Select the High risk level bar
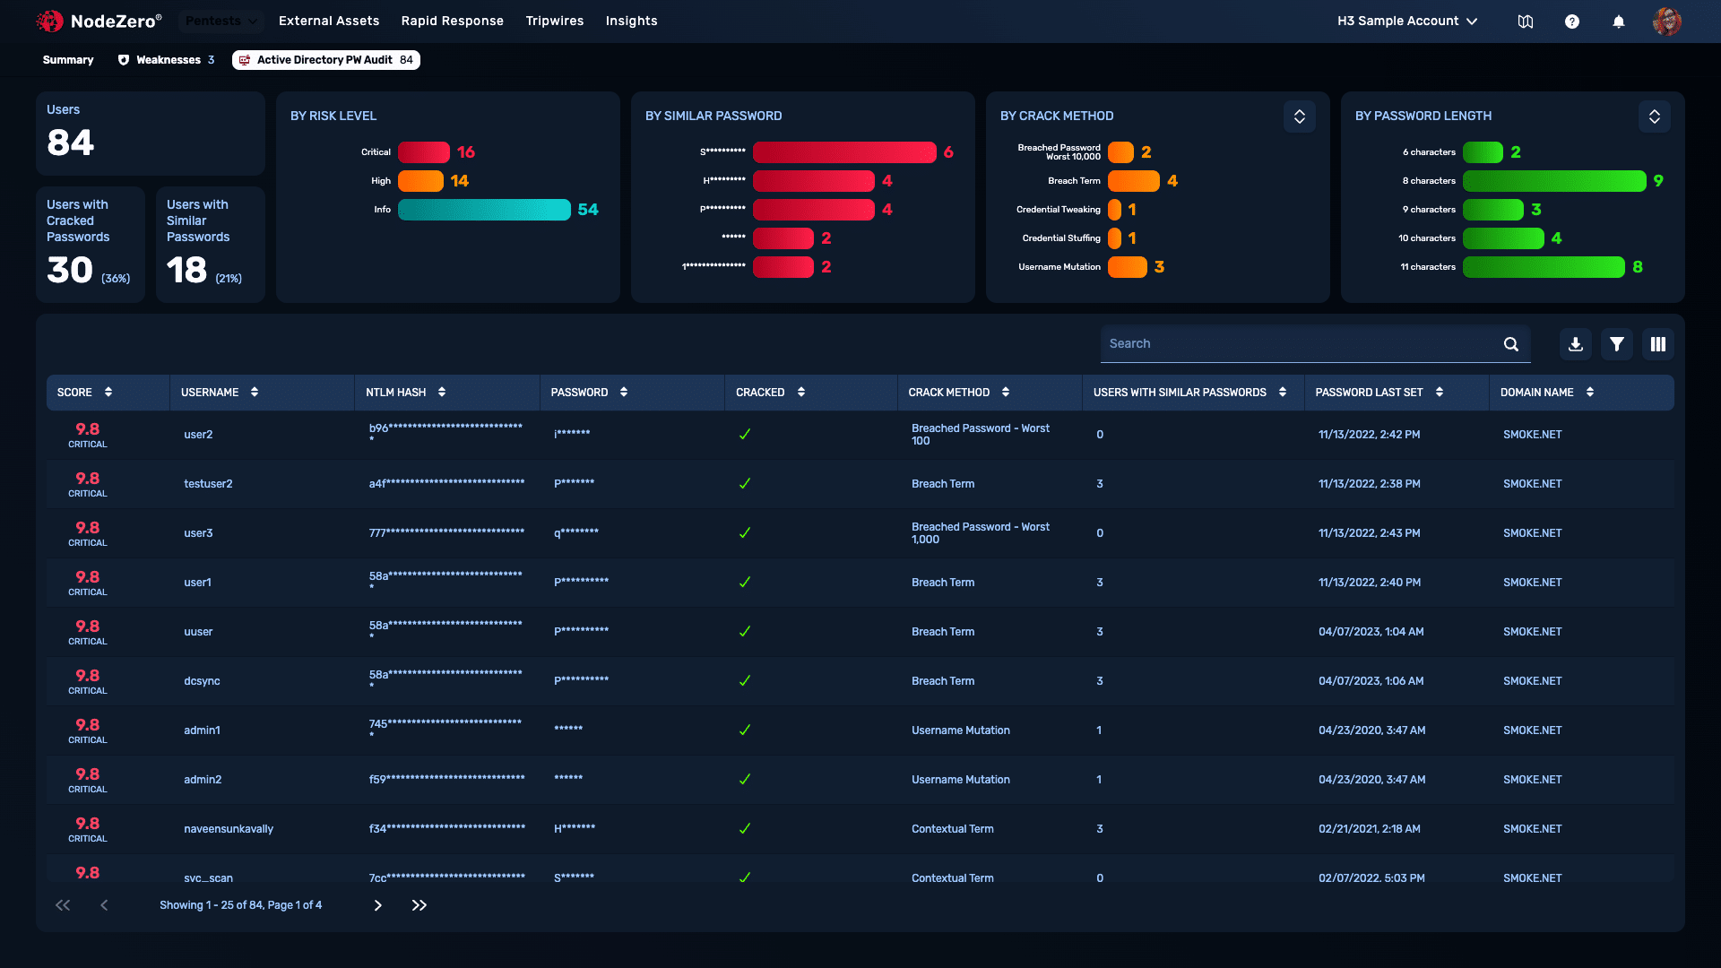 point(420,181)
